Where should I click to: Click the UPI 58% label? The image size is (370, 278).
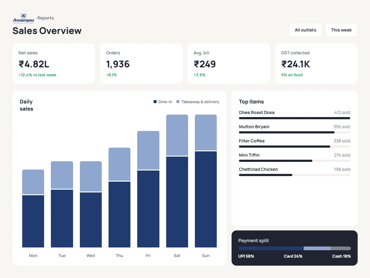tap(246, 256)
